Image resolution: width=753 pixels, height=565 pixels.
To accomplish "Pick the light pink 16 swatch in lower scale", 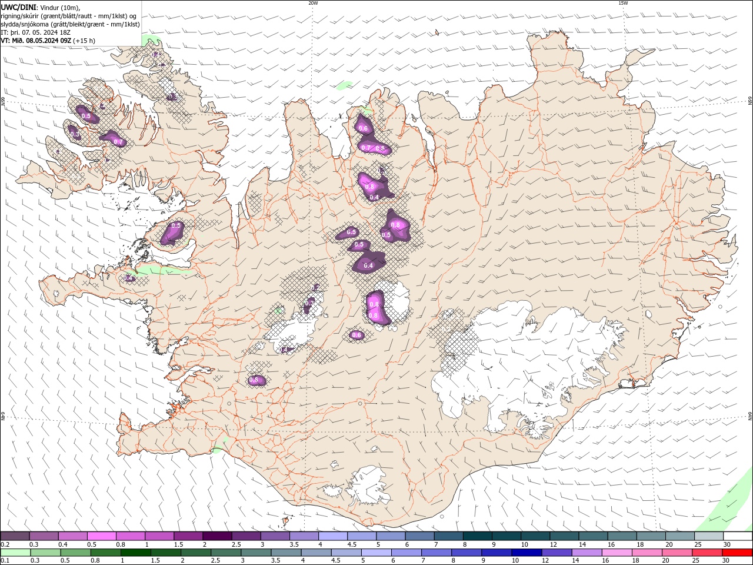I will pyautogui.click(x=617, y=553).
